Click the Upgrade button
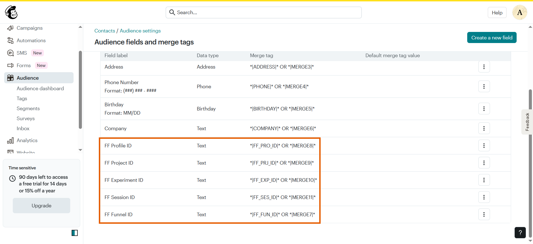533x244 pixels. point(41,206)
